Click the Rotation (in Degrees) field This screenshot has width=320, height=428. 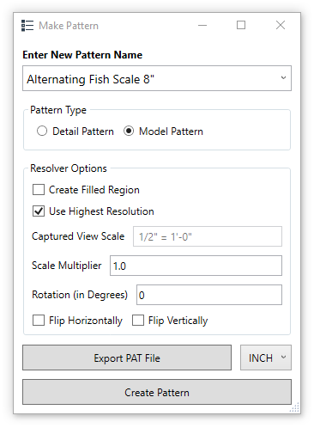(209, 295)
